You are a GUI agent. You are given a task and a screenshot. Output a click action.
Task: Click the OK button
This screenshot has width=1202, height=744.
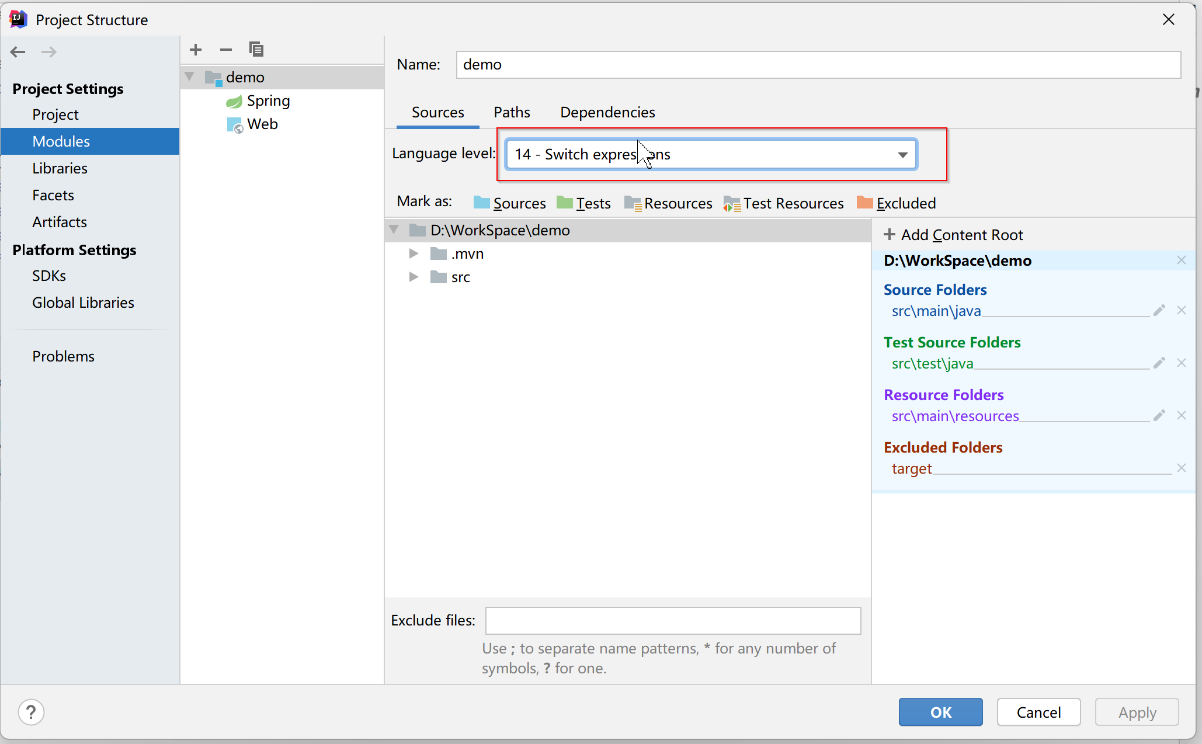pos(940,712)
